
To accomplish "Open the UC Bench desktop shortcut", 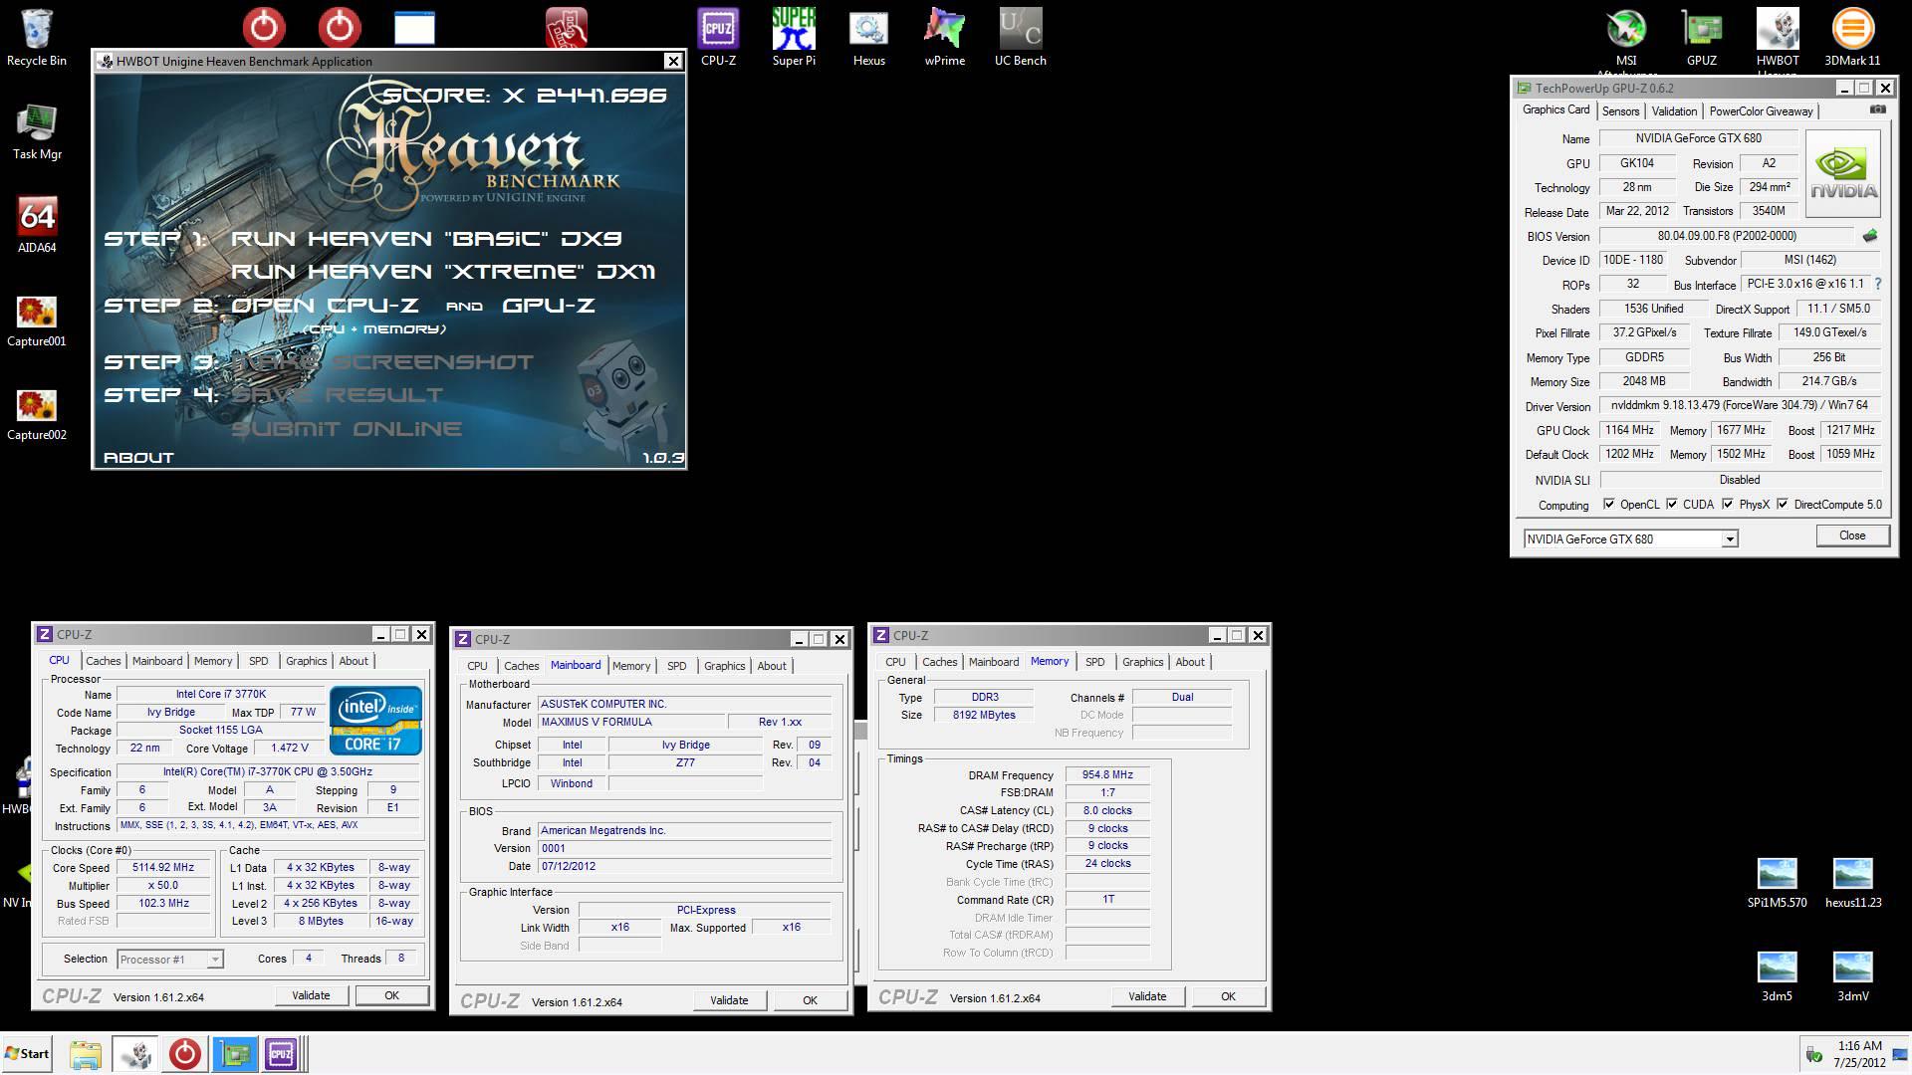I will tap(1020, 37).
